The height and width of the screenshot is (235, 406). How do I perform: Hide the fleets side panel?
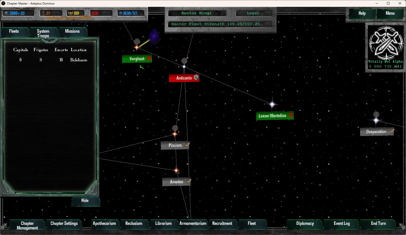click(85, 201)
